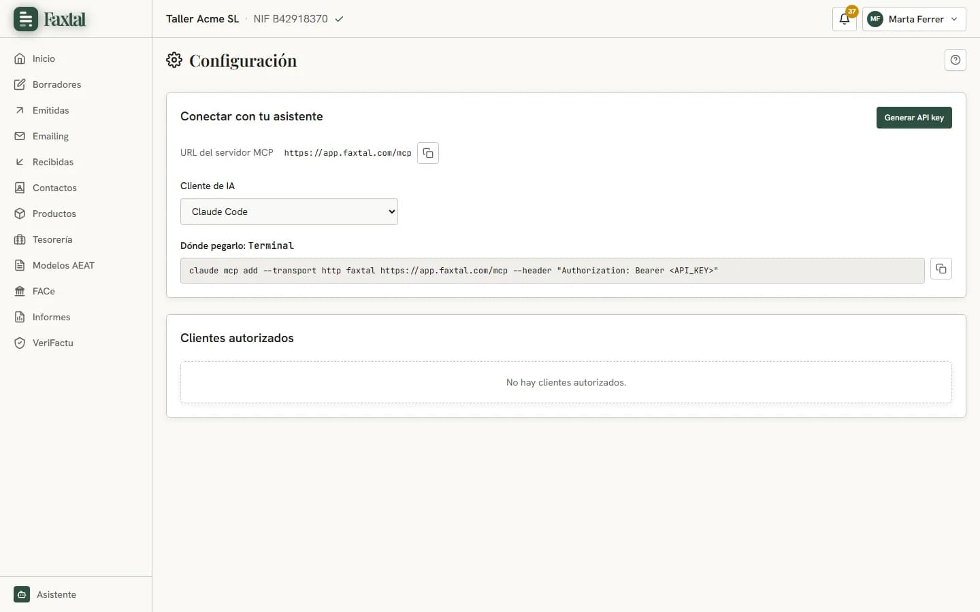980x612 pixels.
Task: Open Tesorería from the sidebar
Action: [52, 239]
